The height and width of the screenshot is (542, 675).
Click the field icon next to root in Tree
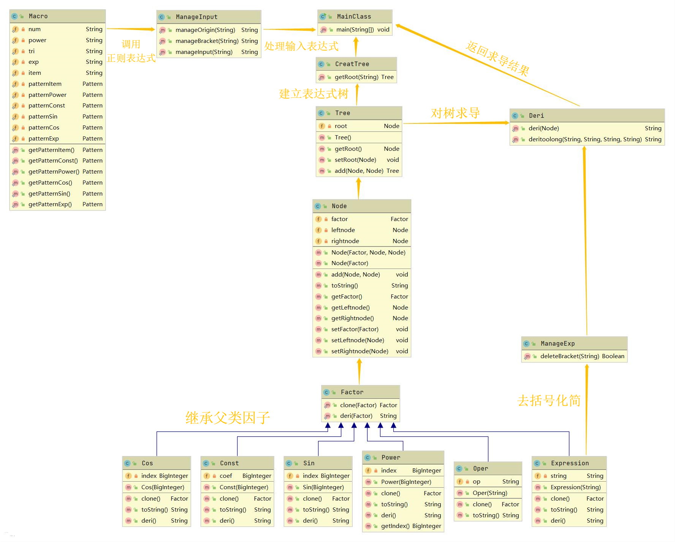(x=322, y=126)
